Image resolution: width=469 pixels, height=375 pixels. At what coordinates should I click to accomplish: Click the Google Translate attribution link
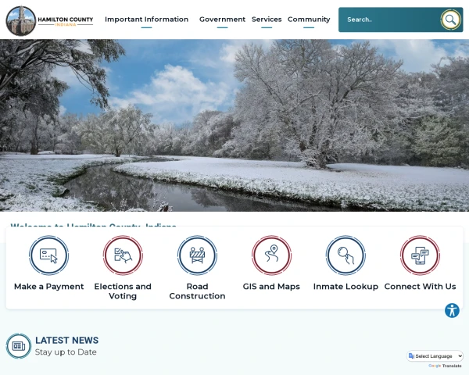coord(445,366)
